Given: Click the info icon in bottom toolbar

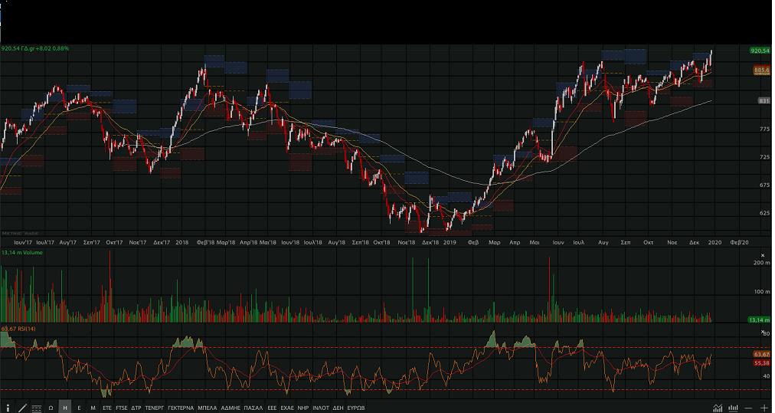Looking at the screenshot, I should pyautogui.click(x=8, y=408).
